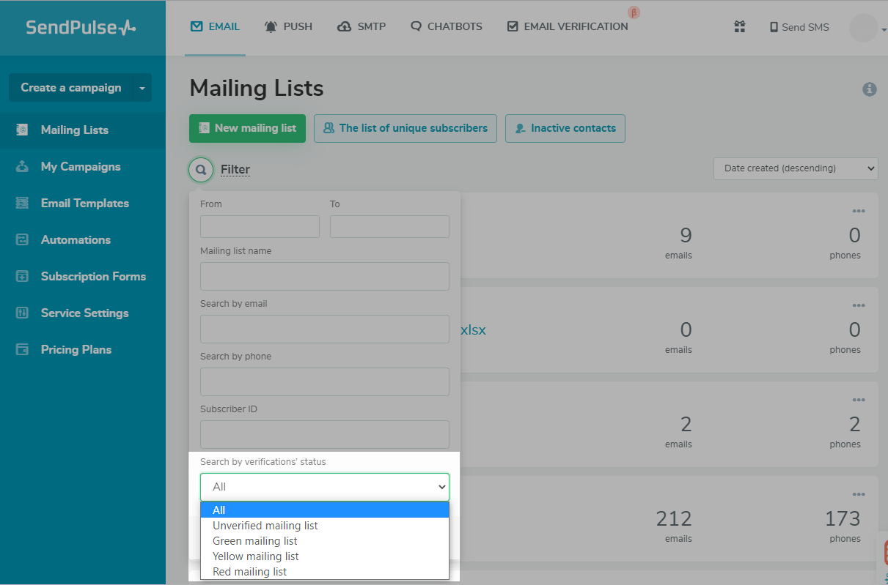Select Yellow mailing list option
The width and height of the screenshot is (888, 585).
(325, 556)
